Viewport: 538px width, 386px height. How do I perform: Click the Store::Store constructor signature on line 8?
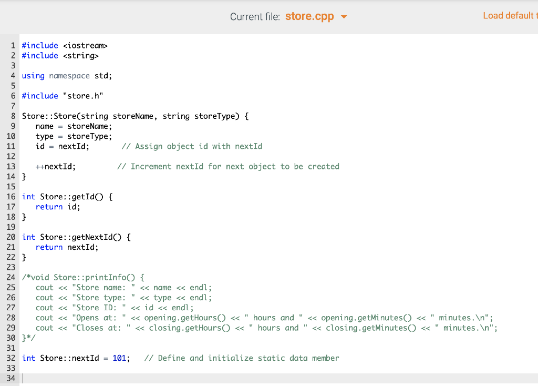click(135, 116)
